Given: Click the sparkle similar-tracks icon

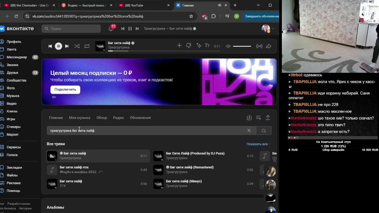Looking at the screenshot, I should [199, 46].
